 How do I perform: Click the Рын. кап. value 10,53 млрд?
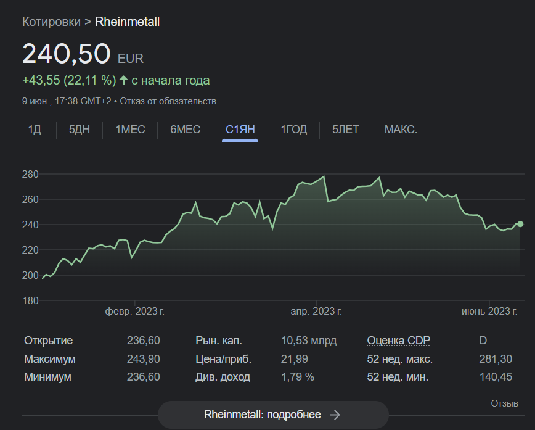[x=309, y=341]
